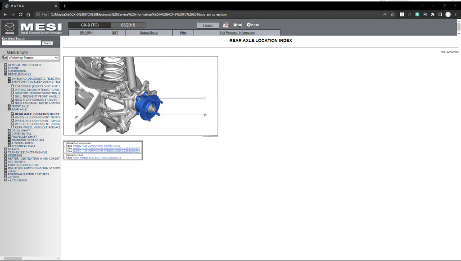Open the REAR WHEEL HUB BOLT REPLACEMENT link

96,158
